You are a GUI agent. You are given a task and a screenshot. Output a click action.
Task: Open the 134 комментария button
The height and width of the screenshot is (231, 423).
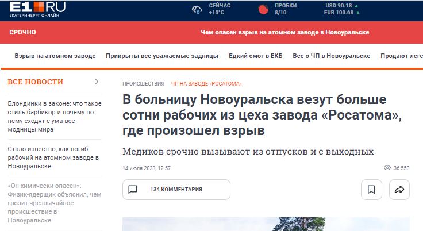(x=176, y=190)
